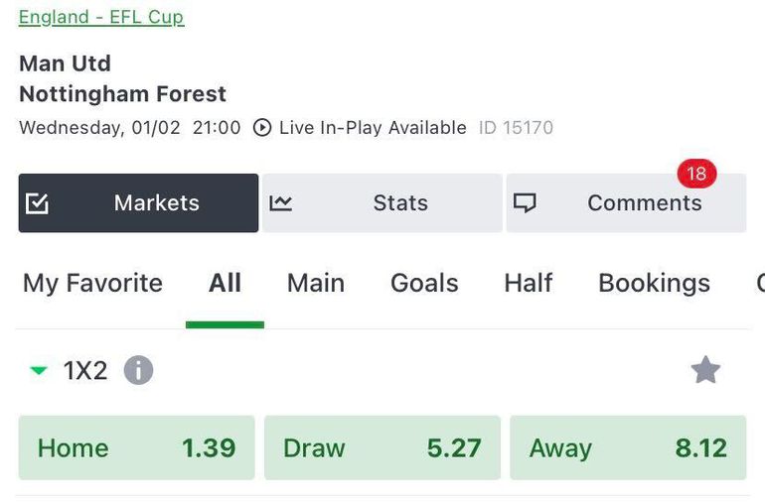Click the 1X2 info icon
This screenshot has height=504, width=765.
coord(138,371)
